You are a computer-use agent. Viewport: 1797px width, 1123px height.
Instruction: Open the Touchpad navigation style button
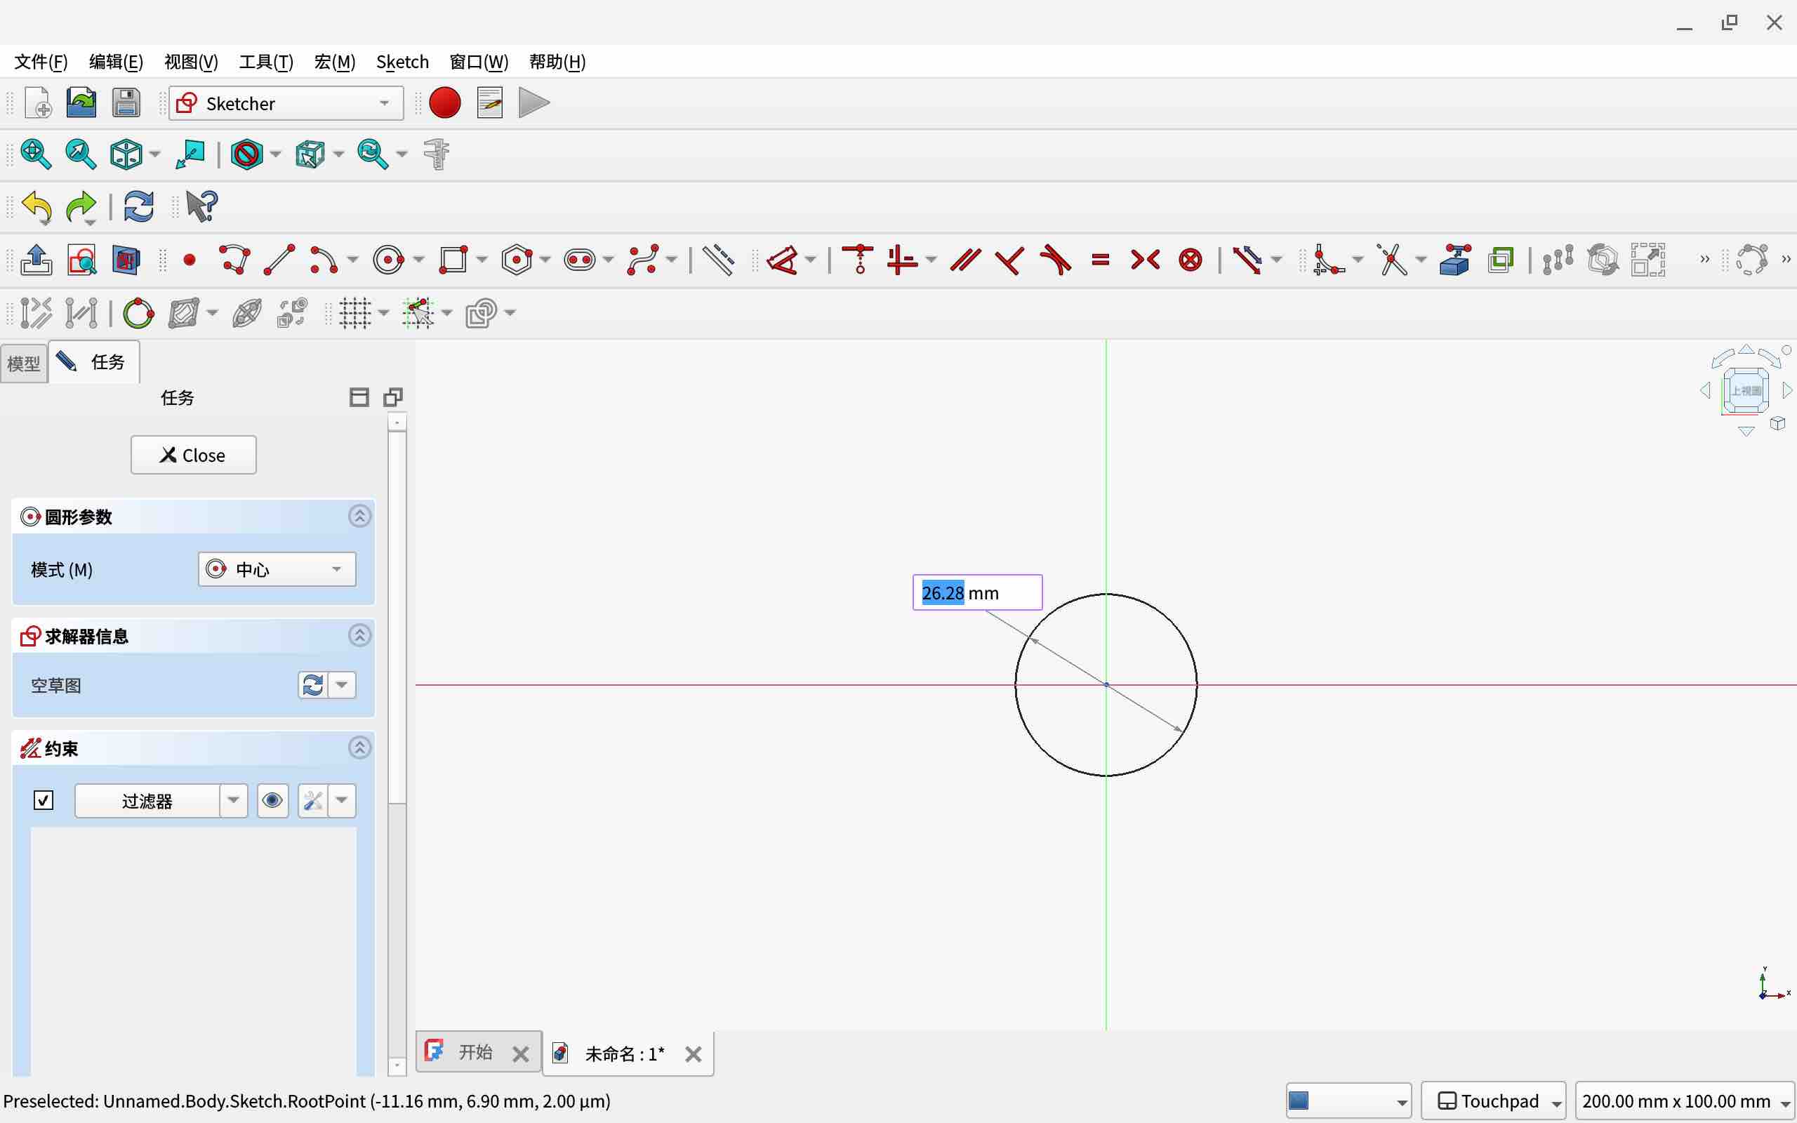coord(1492,1101)
